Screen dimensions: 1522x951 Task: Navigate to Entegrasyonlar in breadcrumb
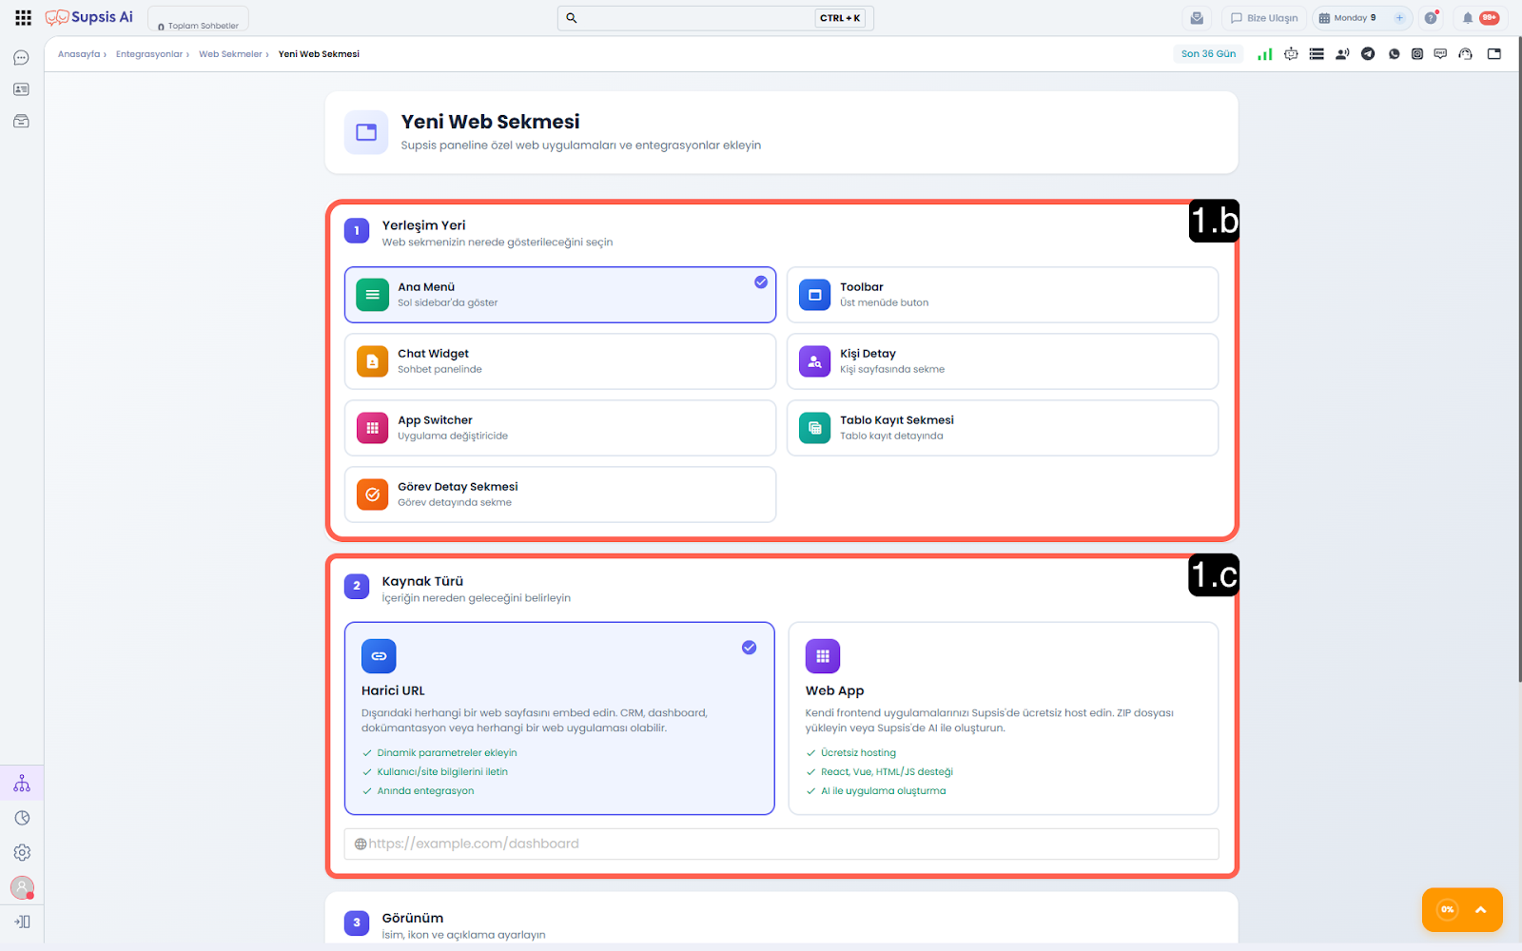149,54
